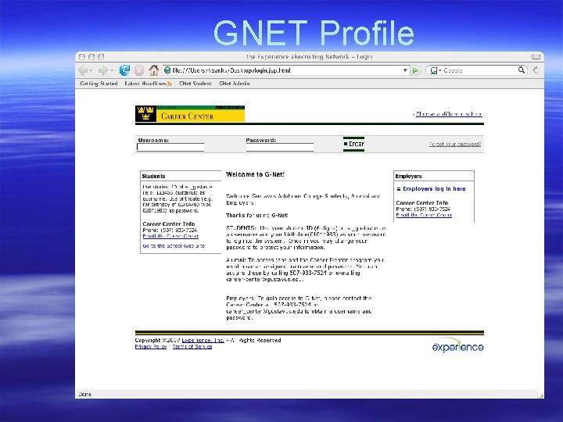Image resolution: width=563 pixels, height=422 pixels.
Task: Open the Privacy Policy link
Action: pos(151,347)
